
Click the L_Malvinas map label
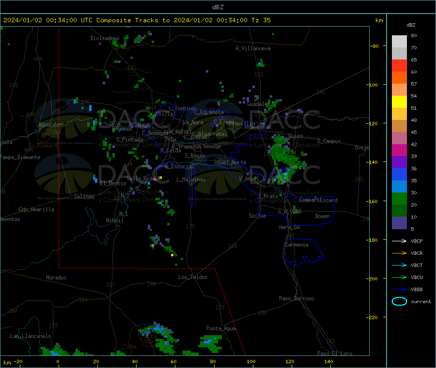tap(191, 179)
